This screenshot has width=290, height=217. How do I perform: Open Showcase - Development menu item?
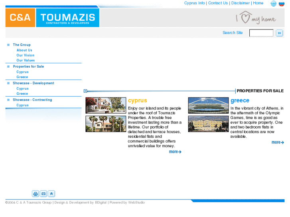point(34,83)
